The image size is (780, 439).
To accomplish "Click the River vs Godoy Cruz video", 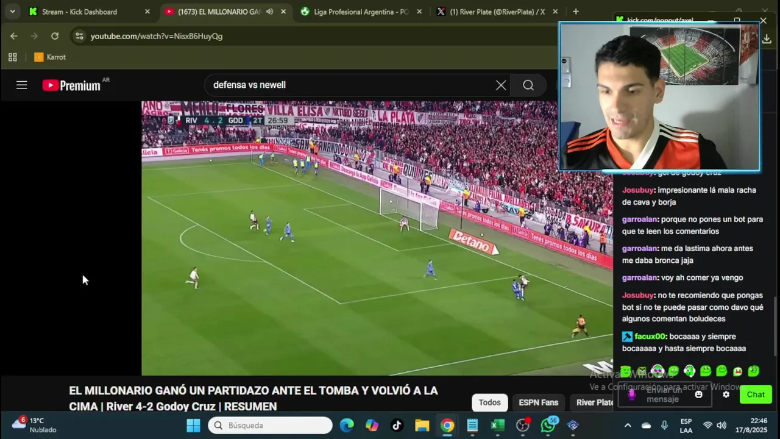I will (x=377, y=238).
